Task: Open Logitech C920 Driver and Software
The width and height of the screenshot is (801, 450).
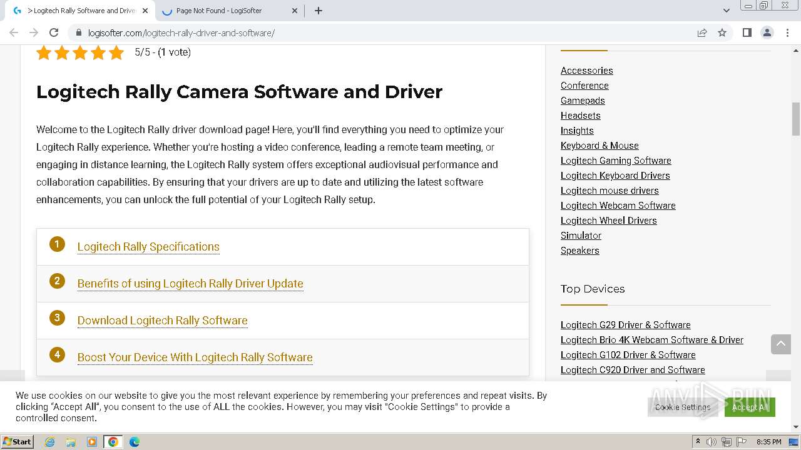Action: point(633,370)
